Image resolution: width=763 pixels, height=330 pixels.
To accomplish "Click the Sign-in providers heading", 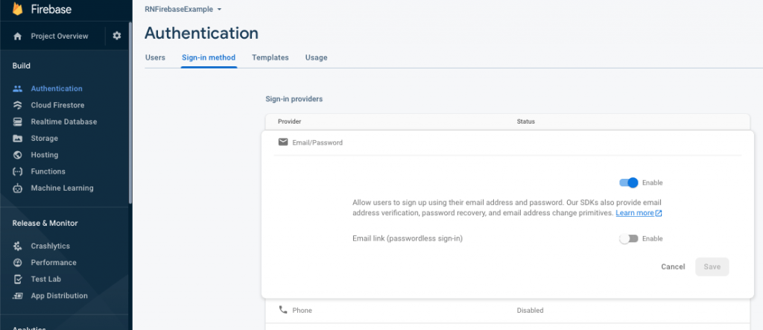I will 294,99.
